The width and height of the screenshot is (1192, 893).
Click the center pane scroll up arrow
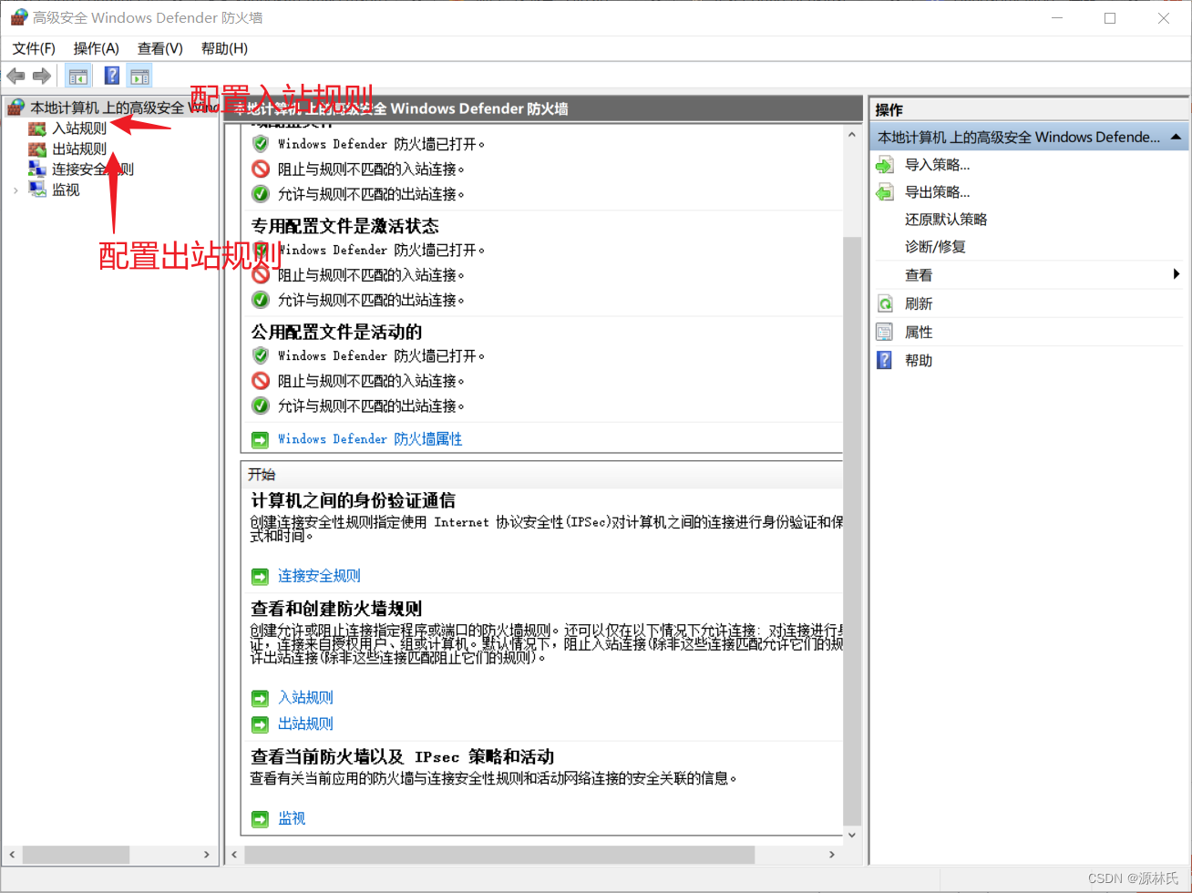coord(852,133)
